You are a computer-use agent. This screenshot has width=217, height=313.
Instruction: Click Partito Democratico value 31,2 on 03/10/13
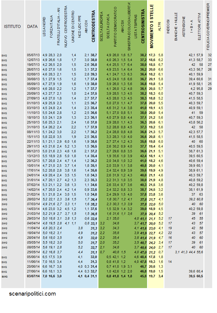point(116,108)
